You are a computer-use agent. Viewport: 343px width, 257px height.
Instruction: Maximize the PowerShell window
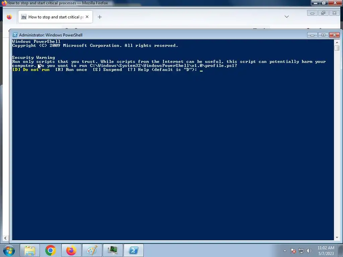pos(323,35)
